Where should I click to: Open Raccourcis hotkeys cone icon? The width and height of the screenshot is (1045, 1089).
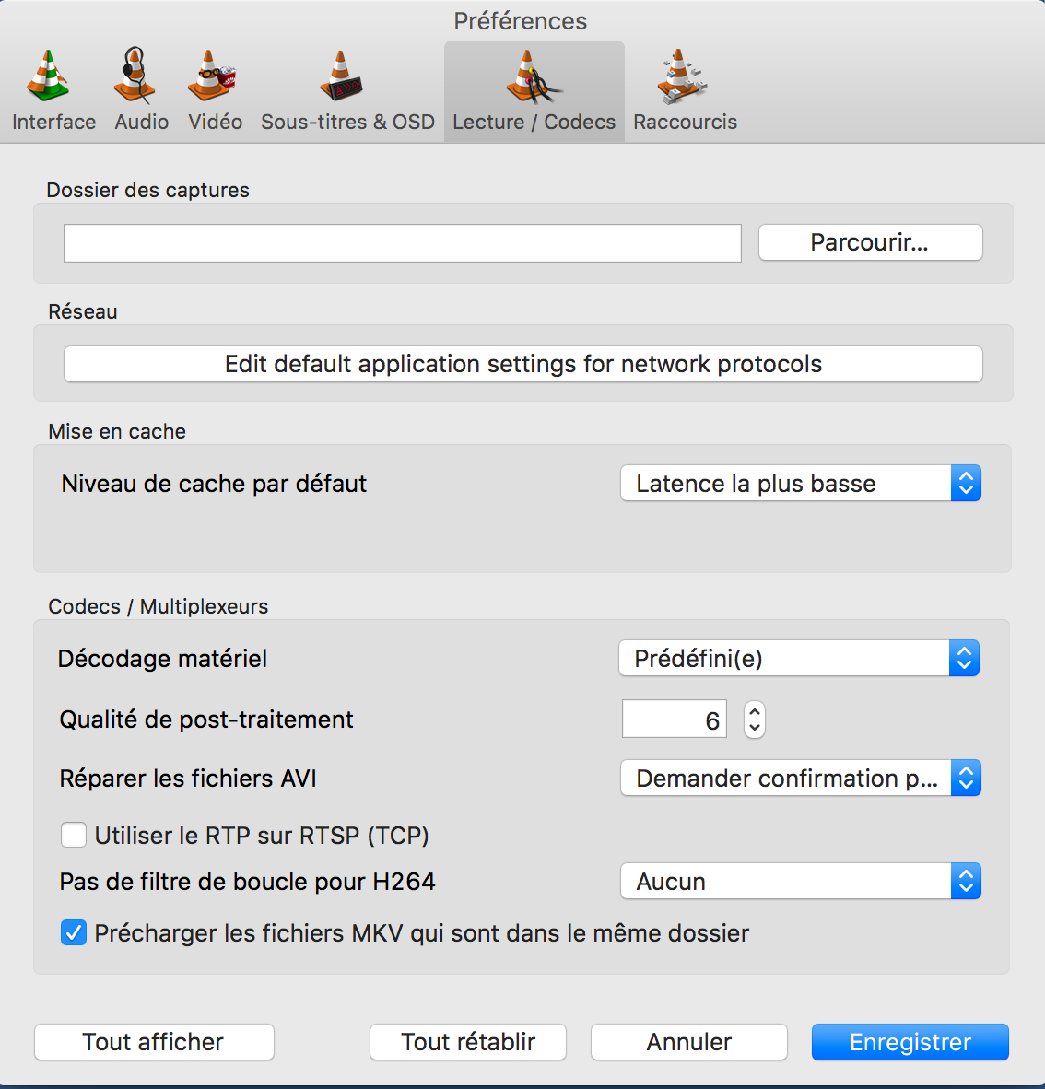pyautogui.click(x=682, y=76)
